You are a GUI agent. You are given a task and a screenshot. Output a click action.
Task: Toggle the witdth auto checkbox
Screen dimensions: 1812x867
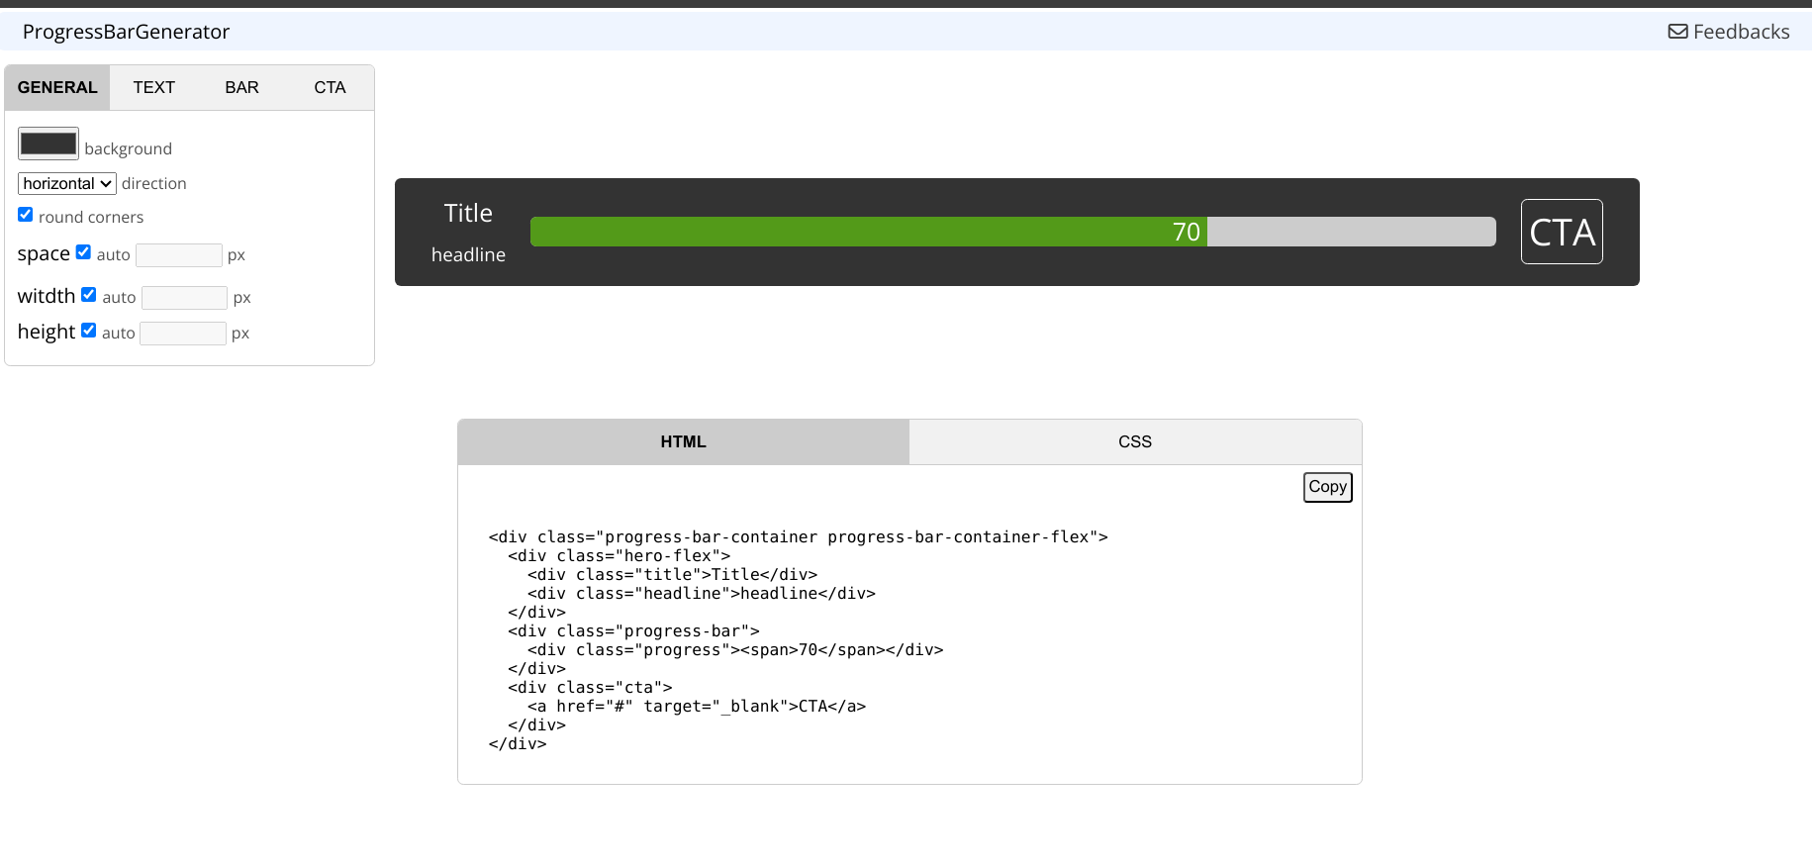point(89,295)
